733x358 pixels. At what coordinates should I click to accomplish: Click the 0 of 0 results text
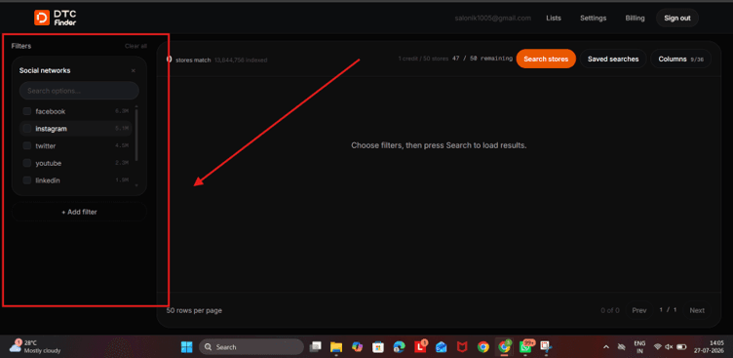coord(610,310)
